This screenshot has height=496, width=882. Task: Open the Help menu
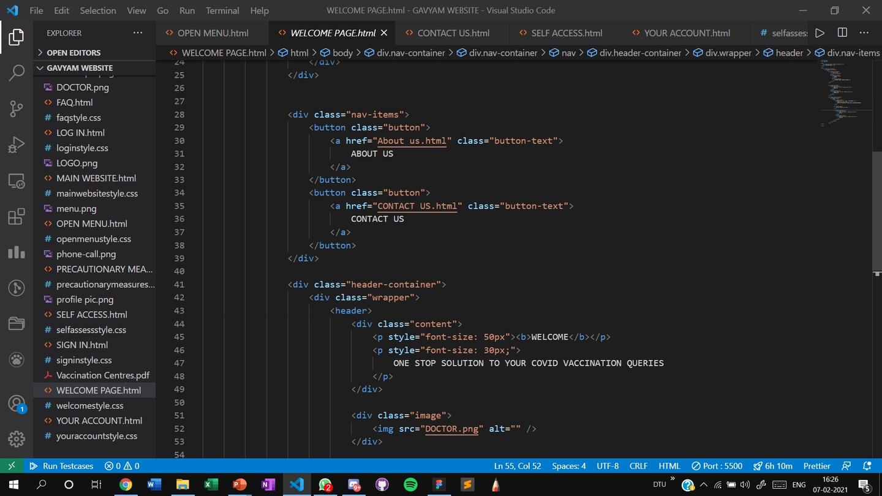(260, 10)
